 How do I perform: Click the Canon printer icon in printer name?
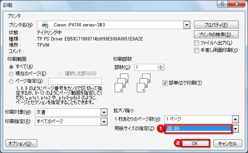point(45,25)
